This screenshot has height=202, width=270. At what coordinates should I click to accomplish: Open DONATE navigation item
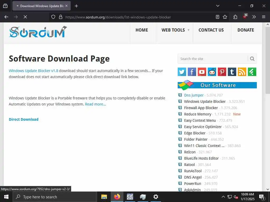pyautogui.click(x=246, y=30)
